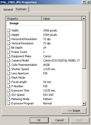Viewport: 91px width, 125px height.
Task: Click the icon beside Camera Model
Action: tap(9, 60)
